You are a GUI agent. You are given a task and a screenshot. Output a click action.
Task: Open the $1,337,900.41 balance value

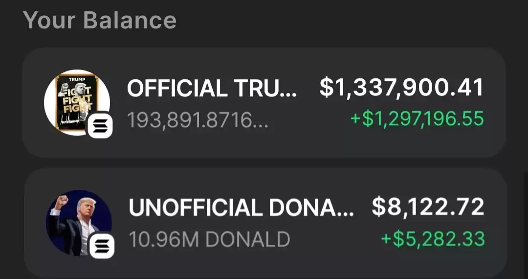402,88
